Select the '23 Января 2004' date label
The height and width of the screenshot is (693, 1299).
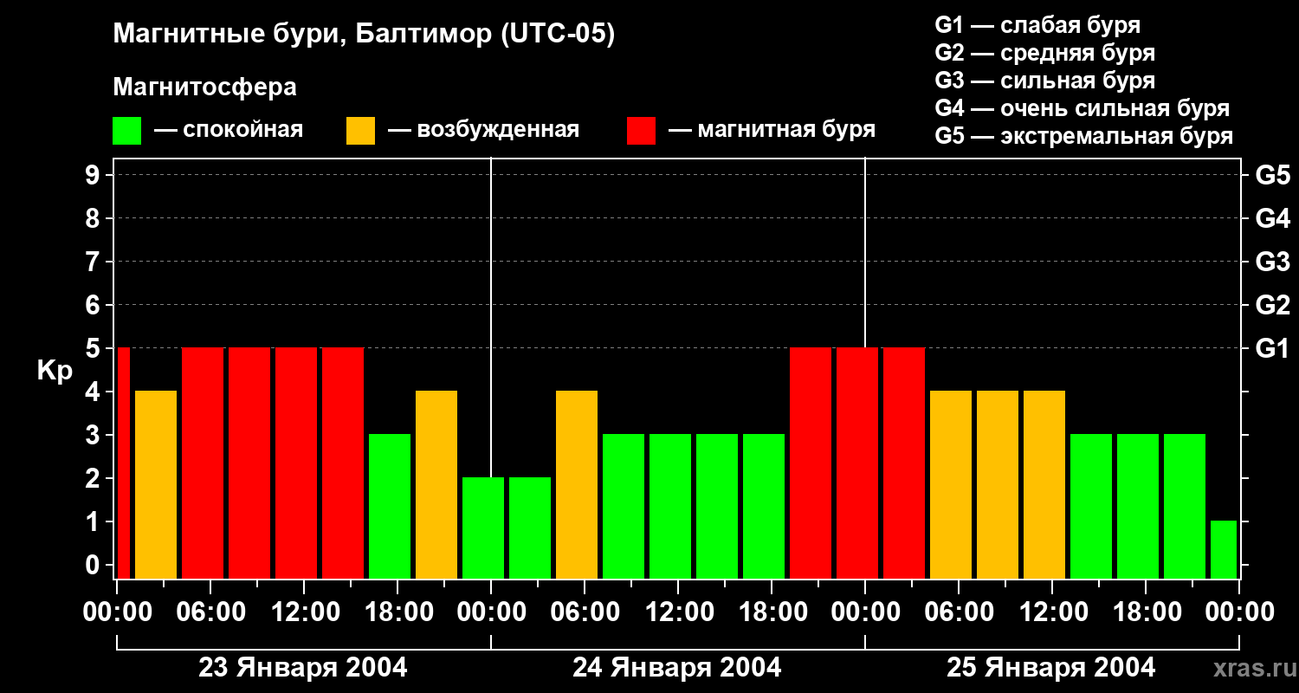(x=302, y=668)
